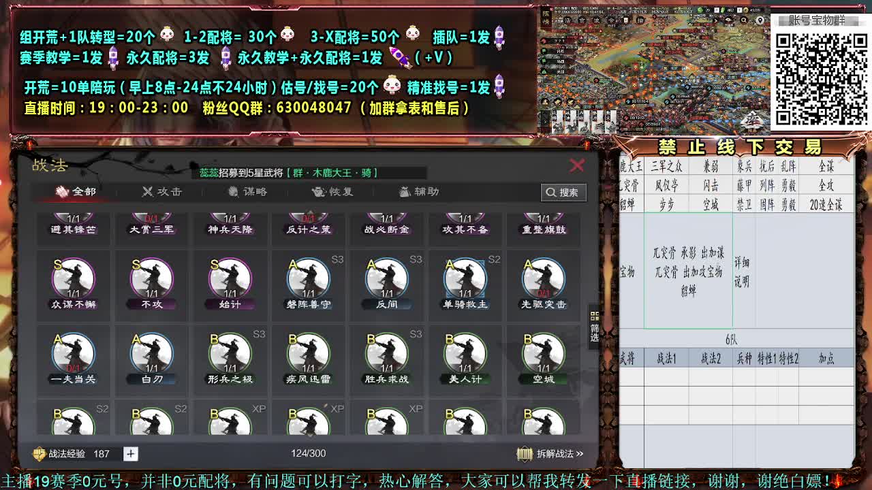
Task: Click the 空城 cell in the spreadsheet
Action: pos(711,204)
